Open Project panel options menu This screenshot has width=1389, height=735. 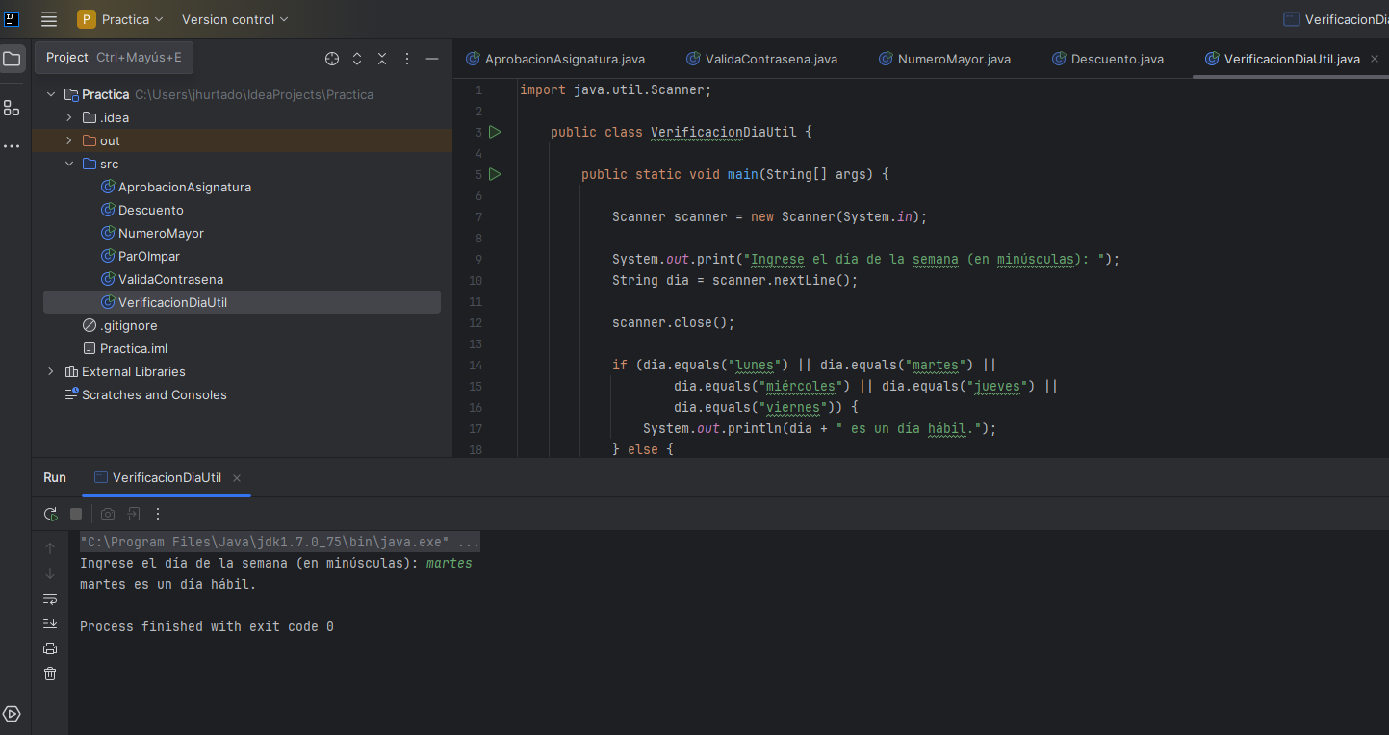[x=407, y=59]
